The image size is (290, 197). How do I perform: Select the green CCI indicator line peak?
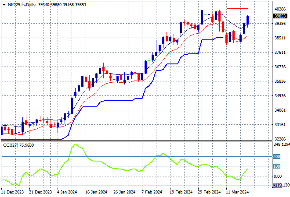point(75,144)
